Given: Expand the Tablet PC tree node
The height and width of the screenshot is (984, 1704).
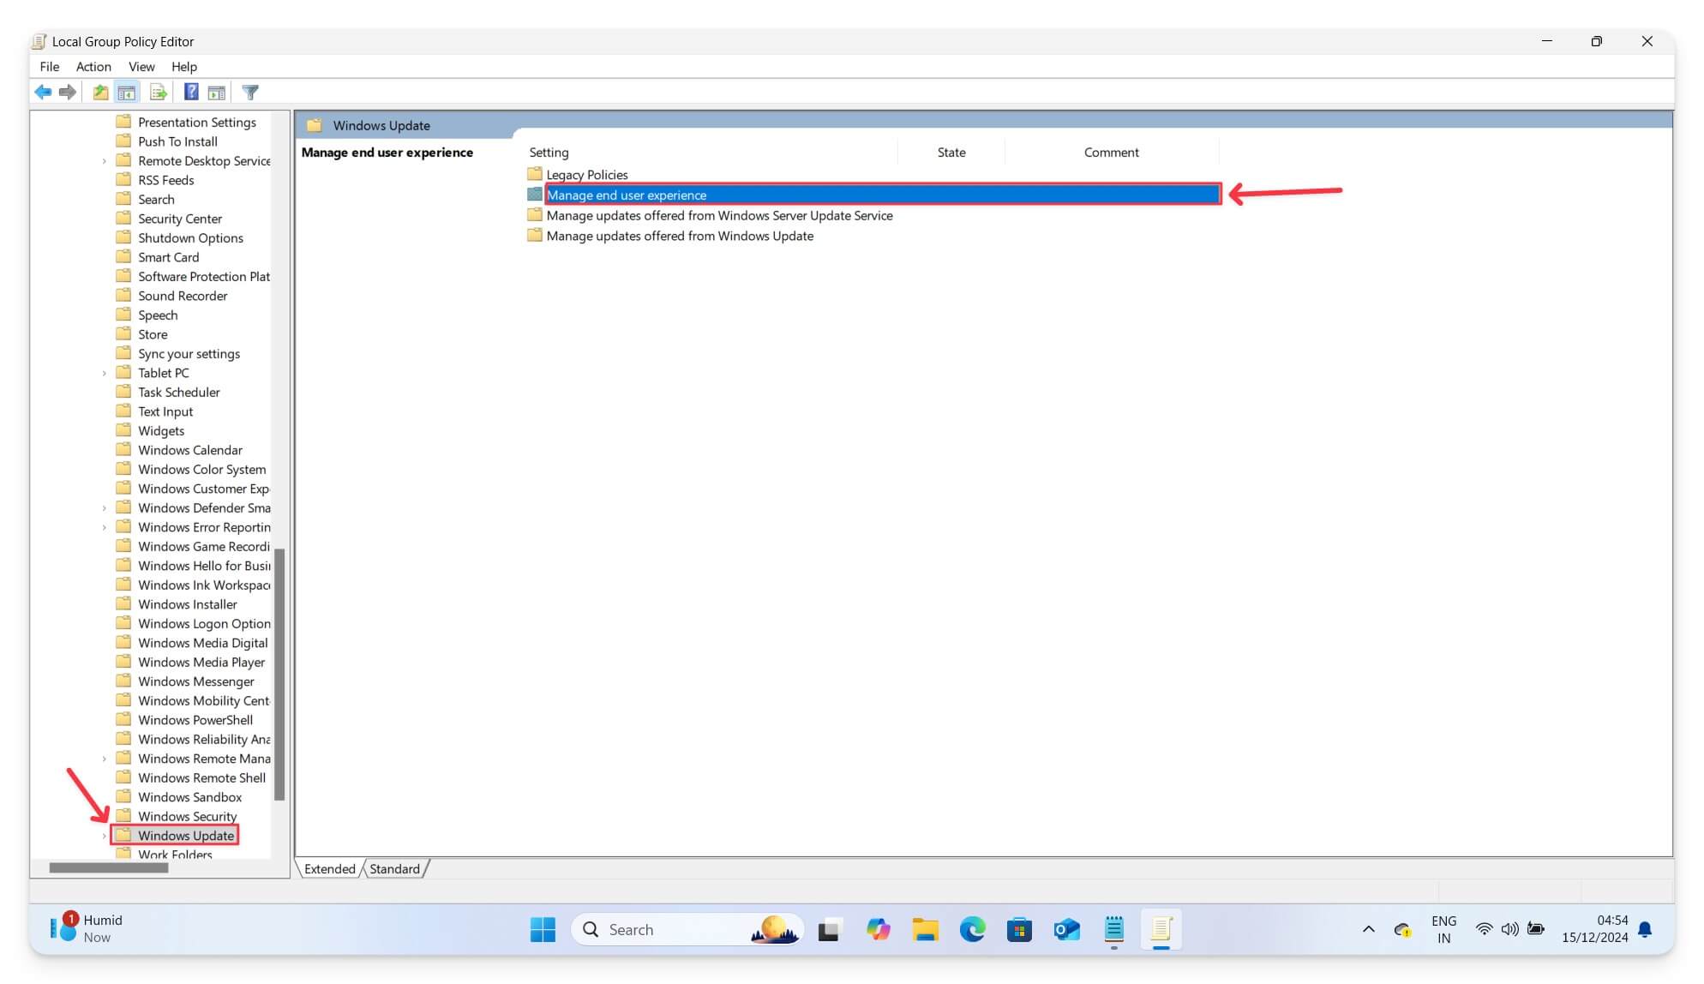Looking at the screenshot, I should pos(105,373).
